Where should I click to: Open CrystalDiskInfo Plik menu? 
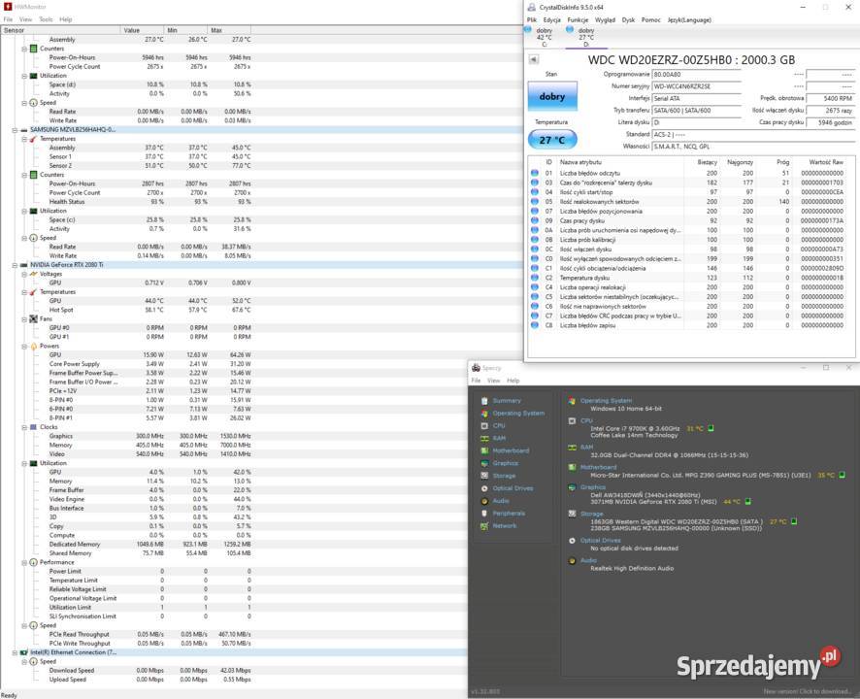tap(532, 19)
